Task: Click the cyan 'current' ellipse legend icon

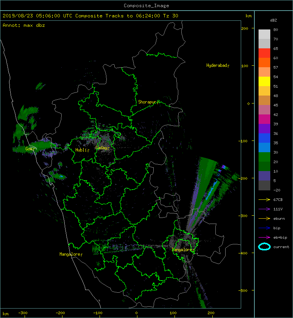Action: tap(264, 247)
